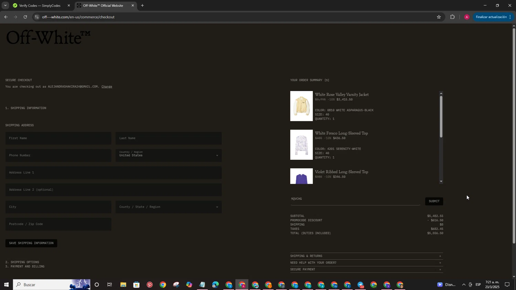Open Violet Ribbed Long-Sleeved Top title
This screenshot has width=516, height=290.
(341, 172)
